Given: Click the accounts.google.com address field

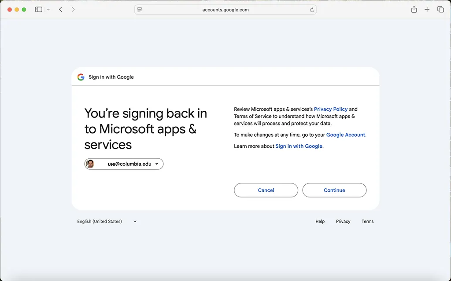Looking at the screenshot, I should point(225,10).
